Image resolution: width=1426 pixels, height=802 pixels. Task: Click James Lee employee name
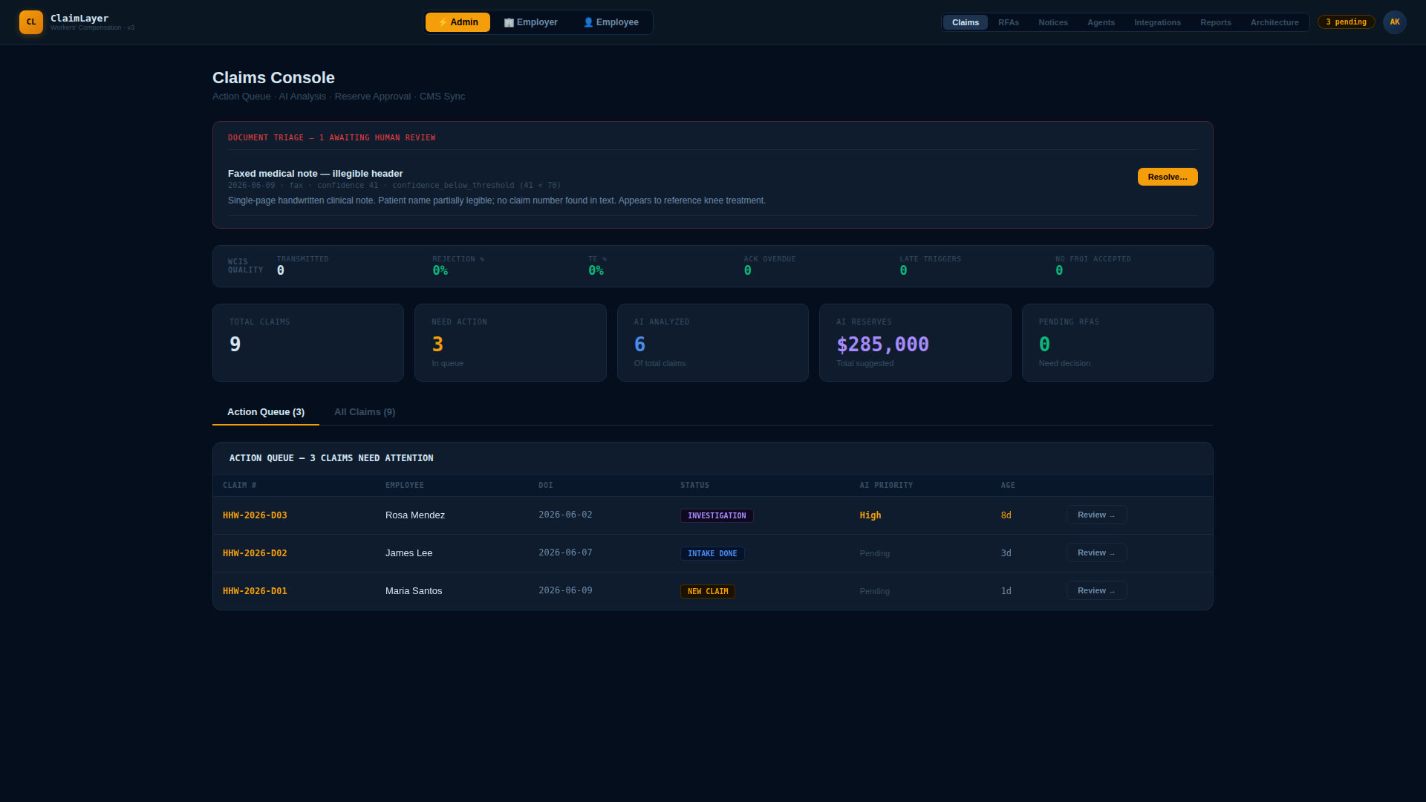click(x=408, y=553)
